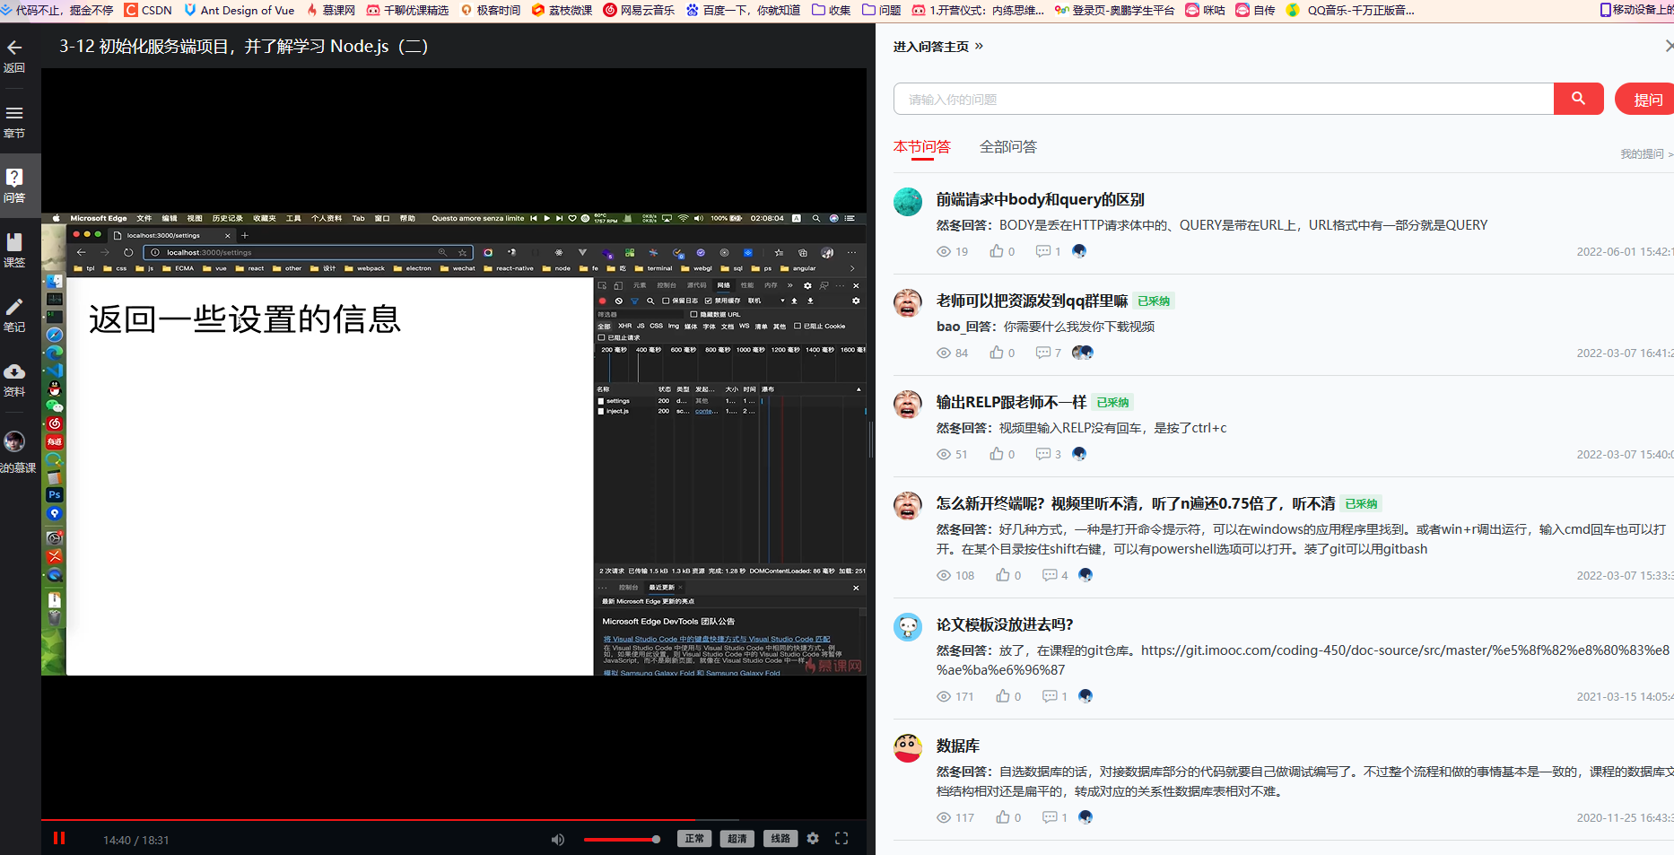
Task: Open the CSDN bookmark
Action: point(148,10)
